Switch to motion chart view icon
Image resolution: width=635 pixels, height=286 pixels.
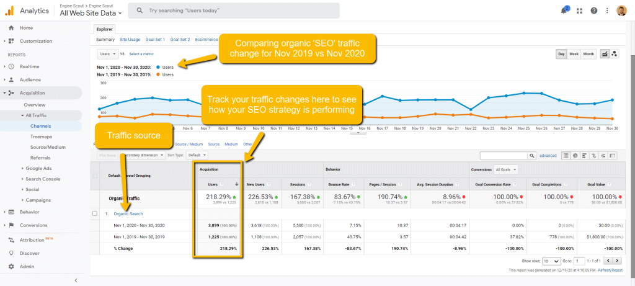[614, 54]
